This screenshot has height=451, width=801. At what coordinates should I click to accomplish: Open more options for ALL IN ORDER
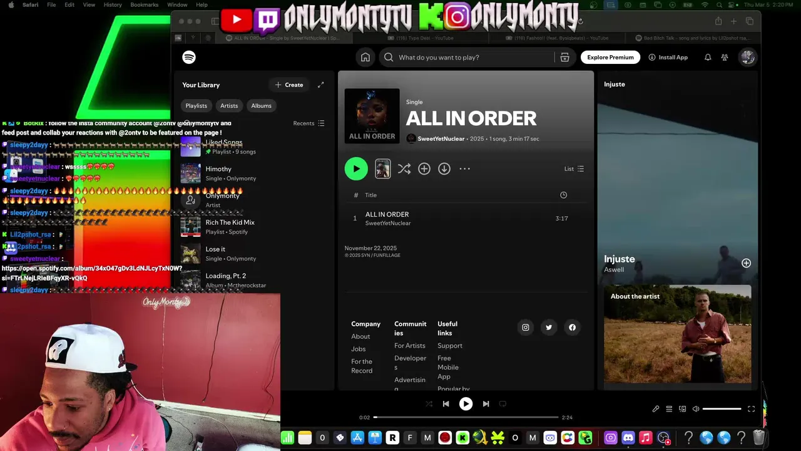pos(464,168)
